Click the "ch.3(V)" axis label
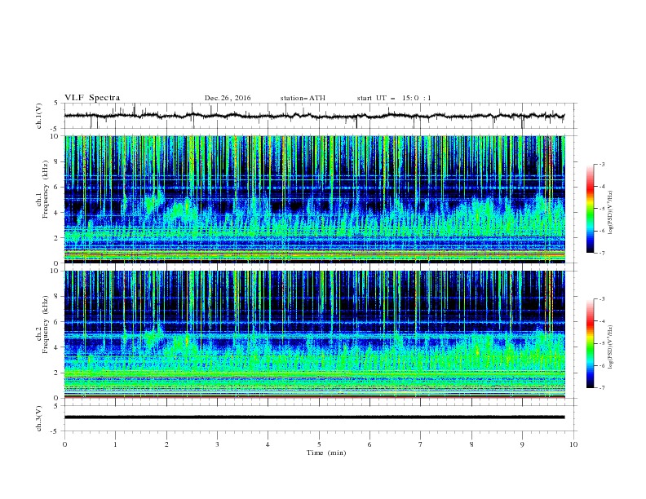The image size is (646, 499). click(x=38, y=419)
